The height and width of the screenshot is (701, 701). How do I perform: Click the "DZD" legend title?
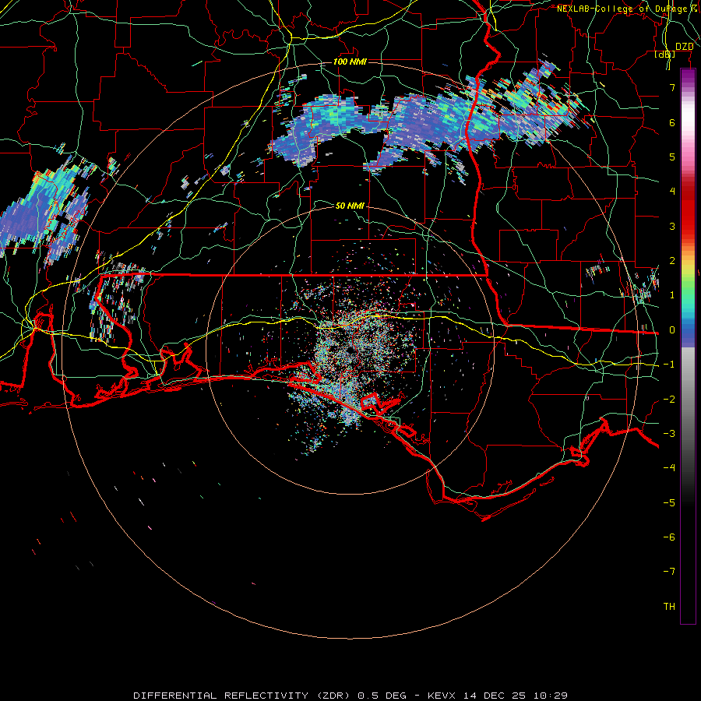(x=685, y=47)
